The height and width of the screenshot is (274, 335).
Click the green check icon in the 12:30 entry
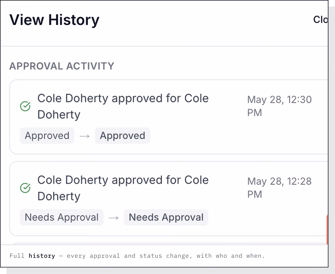point(25,106)
